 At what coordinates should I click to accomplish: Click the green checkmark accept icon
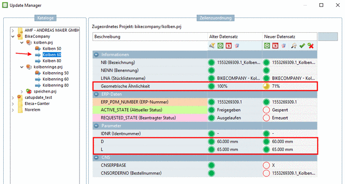[302, 46]
